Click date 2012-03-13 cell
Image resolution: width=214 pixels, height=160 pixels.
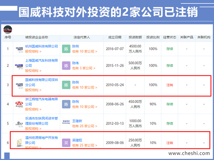coord(115,124)
